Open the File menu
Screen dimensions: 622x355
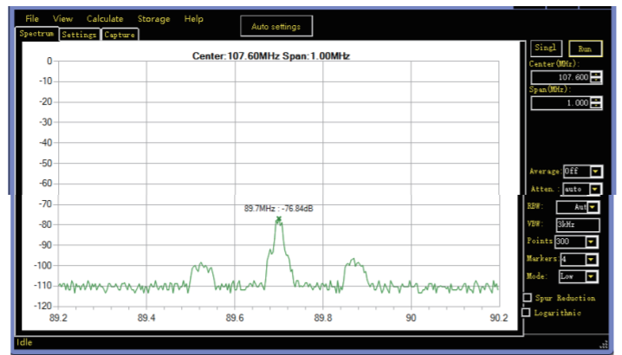click(x=32, y=19)
